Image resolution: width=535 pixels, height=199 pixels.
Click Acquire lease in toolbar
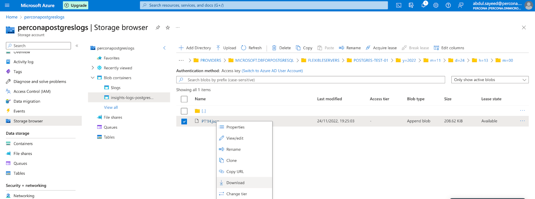coord(381,48)
